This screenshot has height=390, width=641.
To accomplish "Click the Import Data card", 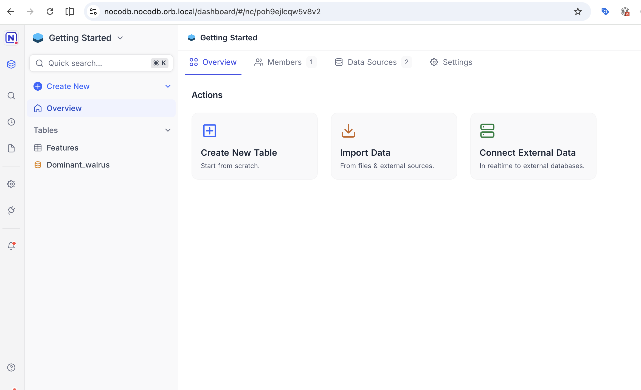I will tap(394, 146).
